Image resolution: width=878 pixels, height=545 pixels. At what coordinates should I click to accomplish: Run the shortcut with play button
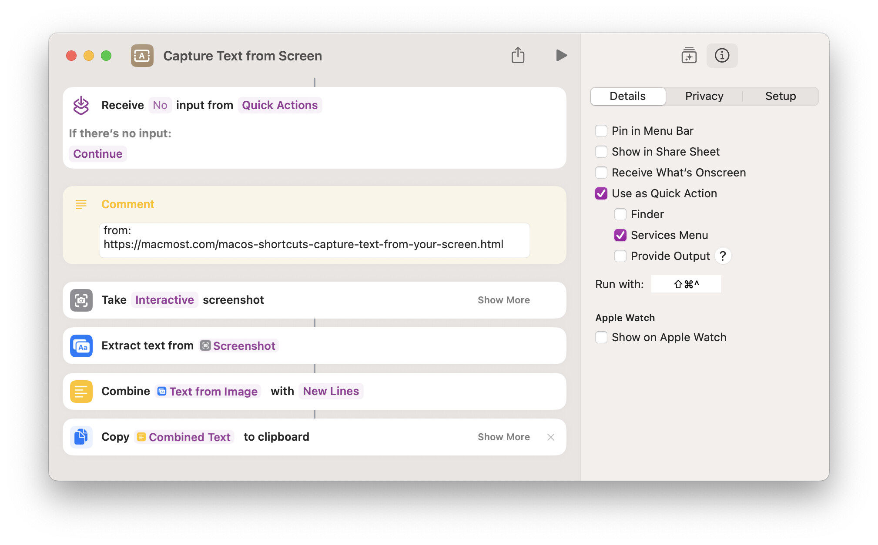click(561, 55)
